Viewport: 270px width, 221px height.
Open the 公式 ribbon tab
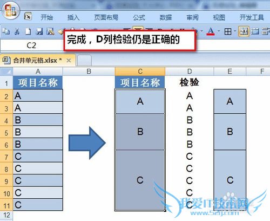coord(139,17)
